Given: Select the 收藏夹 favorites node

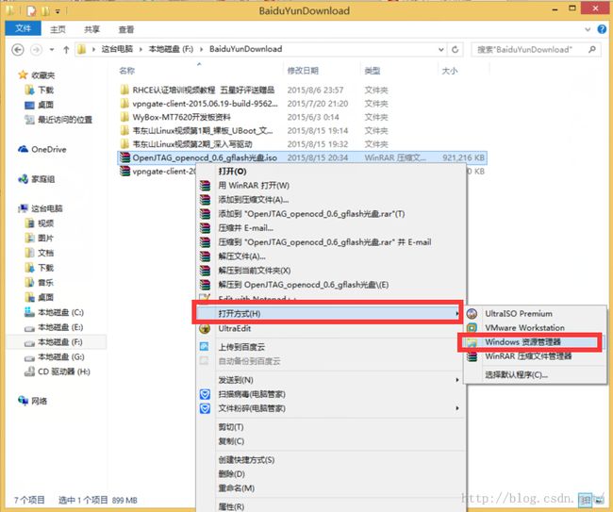Looking at the screenshot, I should 37,75.
